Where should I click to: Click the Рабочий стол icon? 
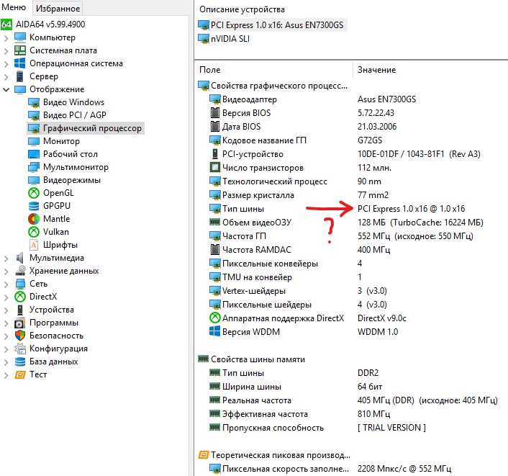tap(34, 154)
